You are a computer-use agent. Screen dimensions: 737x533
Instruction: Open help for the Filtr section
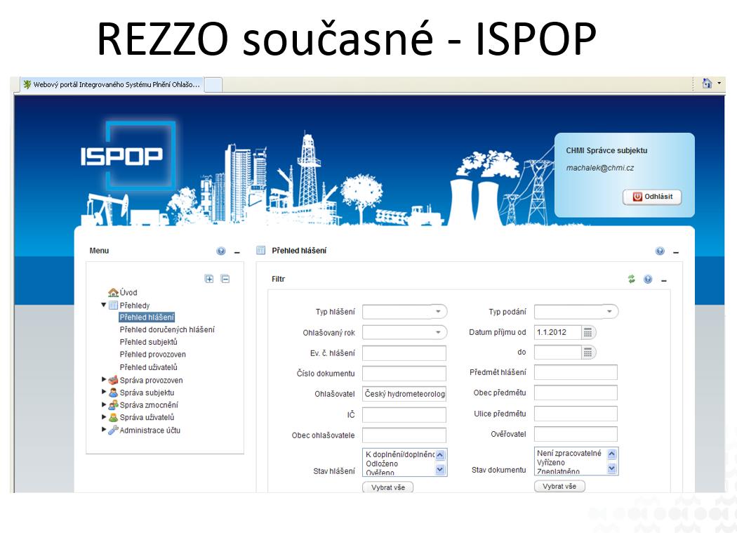pyautogui.click(x=648, y=279)
